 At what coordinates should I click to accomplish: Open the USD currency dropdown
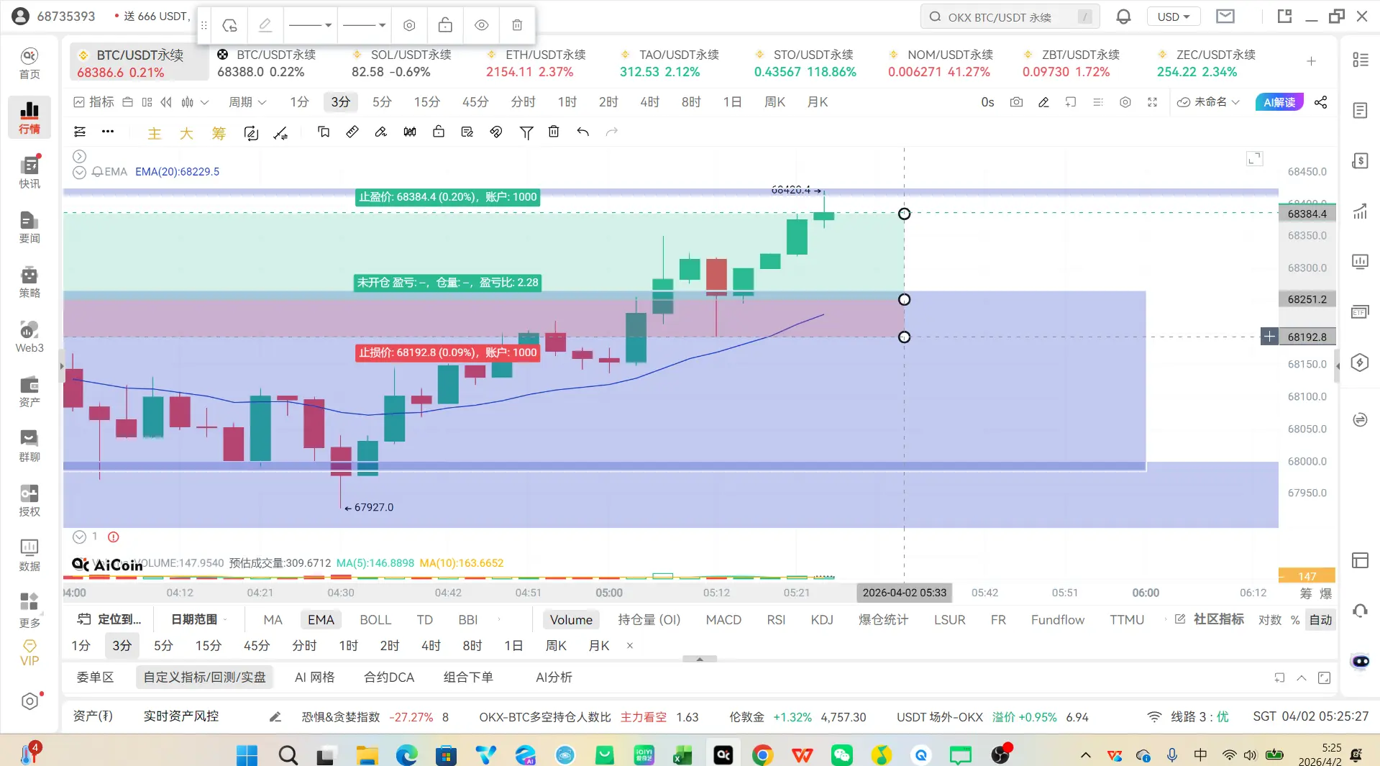tap(1174, 17)
